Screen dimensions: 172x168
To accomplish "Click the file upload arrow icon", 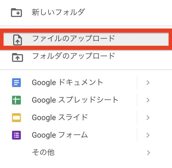I will coord(18,40).
